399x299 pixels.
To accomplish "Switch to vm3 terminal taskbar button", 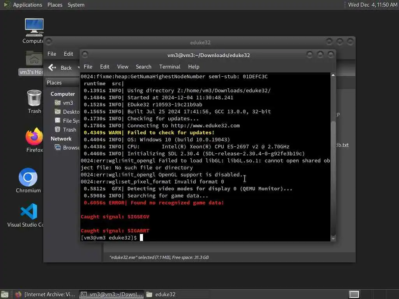I will coord(111,294).
